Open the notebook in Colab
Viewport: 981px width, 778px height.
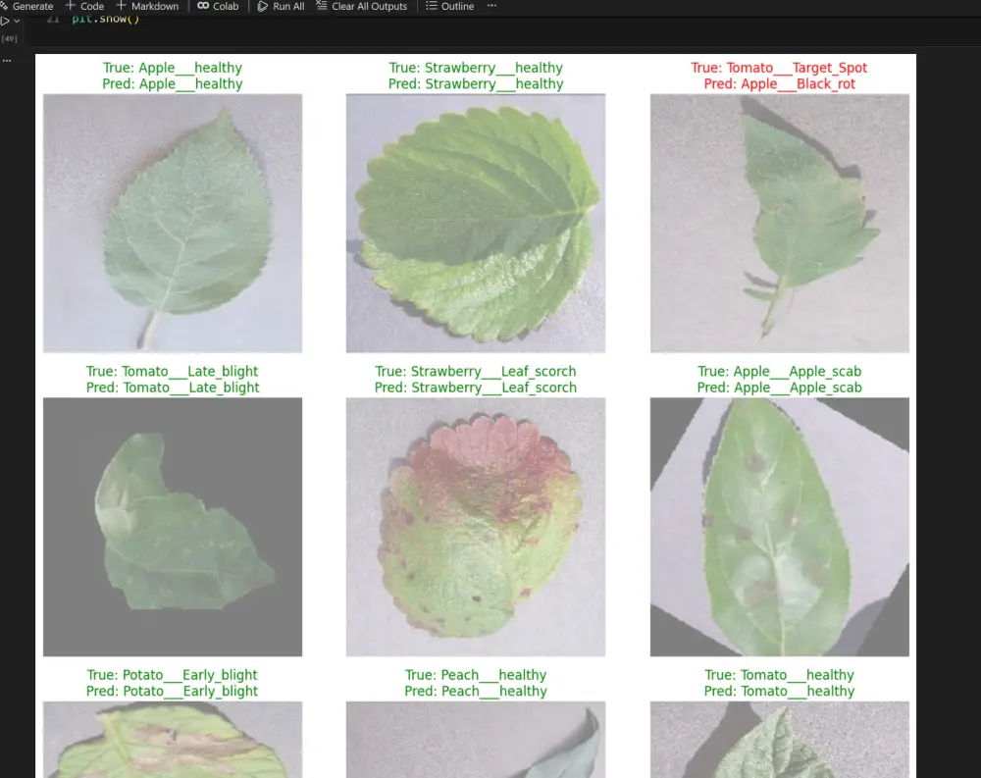coord(218,6)
